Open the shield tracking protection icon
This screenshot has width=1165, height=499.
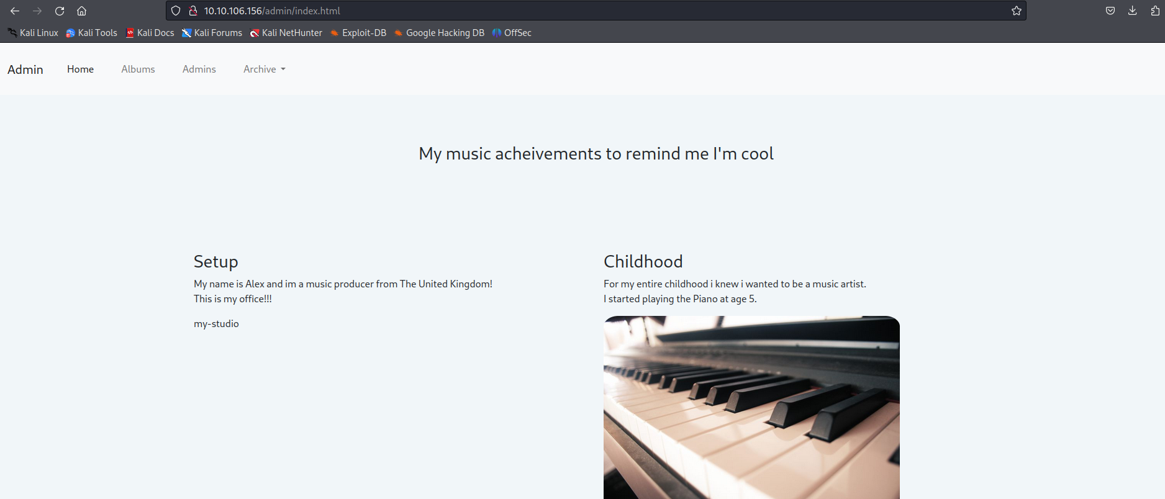[x=176, y=11]
